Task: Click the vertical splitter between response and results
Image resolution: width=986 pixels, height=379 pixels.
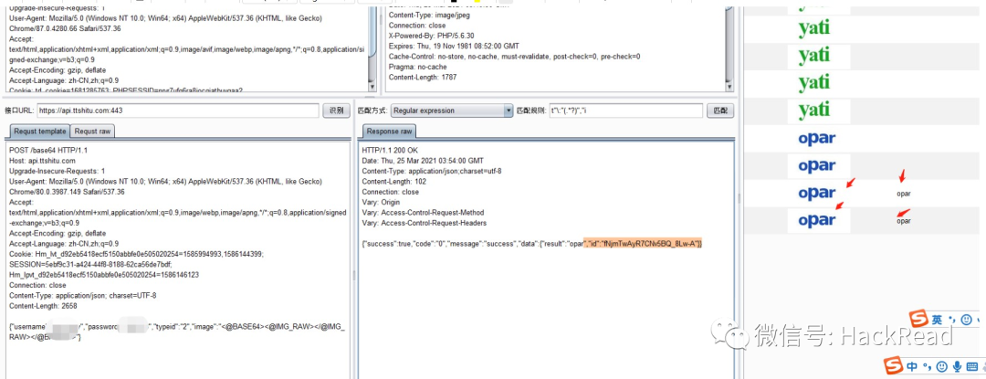Action: 740,196
